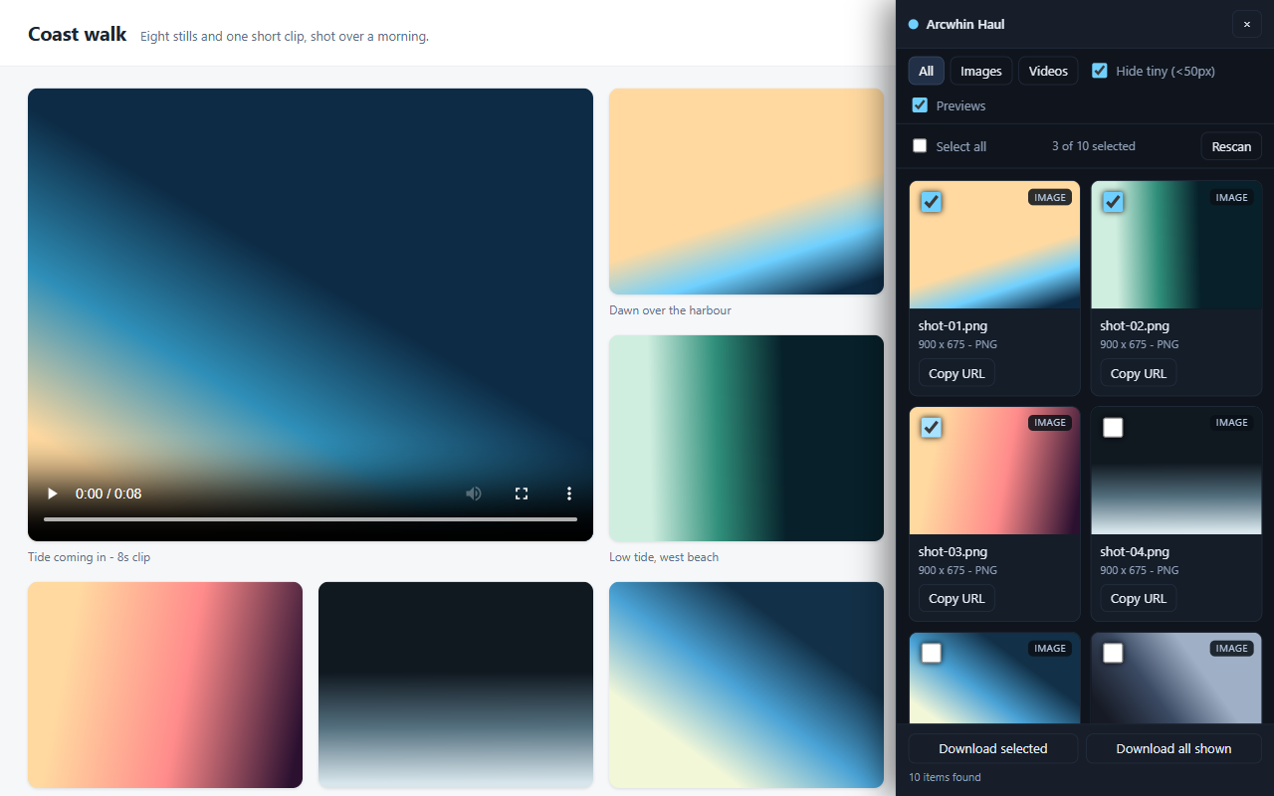Switch to the All filter tab
Screen dimensions: 1274x796
click(x=927, y=71)
